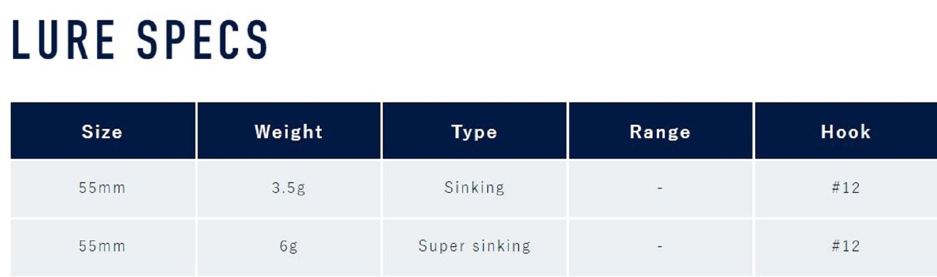Click the capitalized Sinking type in first row
This screenshot has height=277, width=937.
tap(474, 188)
